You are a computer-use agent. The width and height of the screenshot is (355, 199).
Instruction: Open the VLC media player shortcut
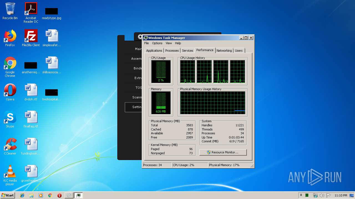coord(10,176)
